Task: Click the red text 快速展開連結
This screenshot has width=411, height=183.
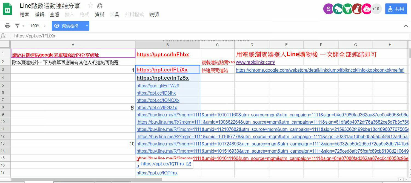Action: (x=215, y=70)
